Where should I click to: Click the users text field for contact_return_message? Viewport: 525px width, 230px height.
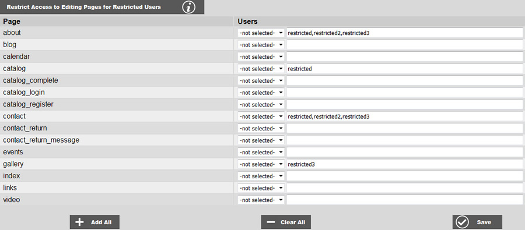click(404, 140)
